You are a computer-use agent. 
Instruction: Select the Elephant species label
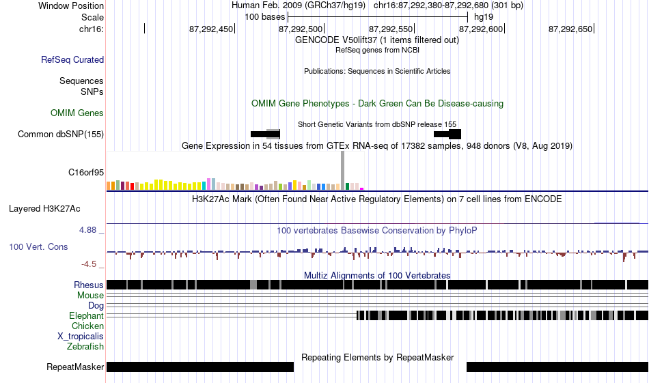coord(87,315)
